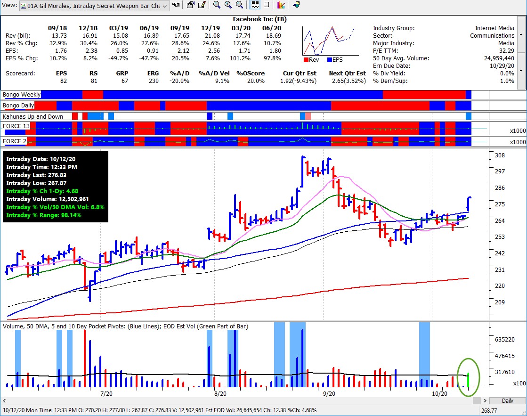Select the Bongo Weekly indicator label
The width and height of the screenshot is (527, 416).
22,95
